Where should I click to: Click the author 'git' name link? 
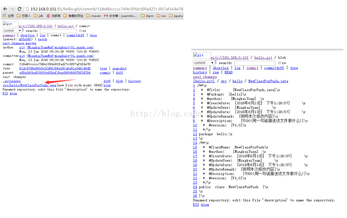(22, 47)
